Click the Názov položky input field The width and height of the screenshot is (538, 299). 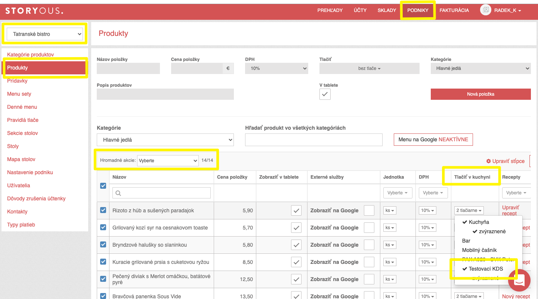pos(128,68)
